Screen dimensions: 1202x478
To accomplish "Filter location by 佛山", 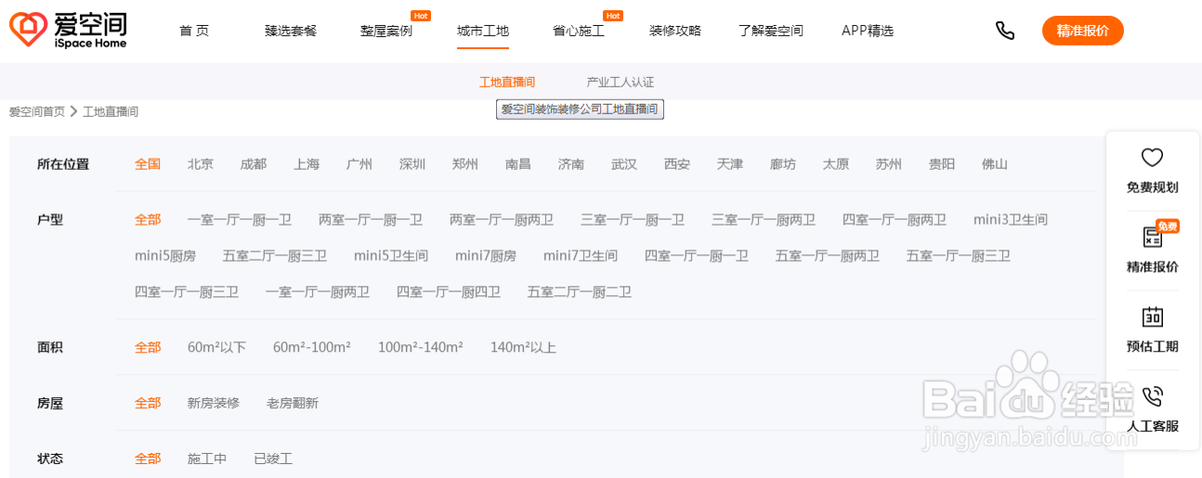I will (995, 164).
